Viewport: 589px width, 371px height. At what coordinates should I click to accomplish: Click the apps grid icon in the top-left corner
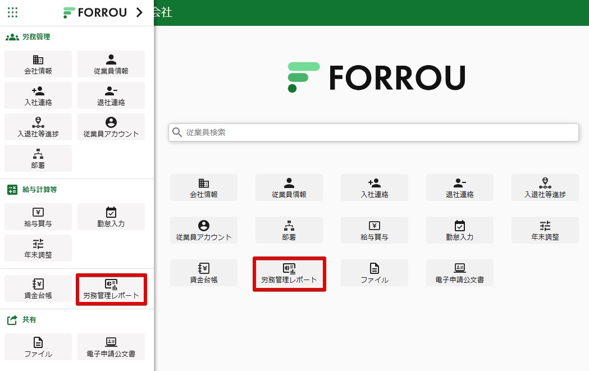pyautogui.click(x=12, y=12)
